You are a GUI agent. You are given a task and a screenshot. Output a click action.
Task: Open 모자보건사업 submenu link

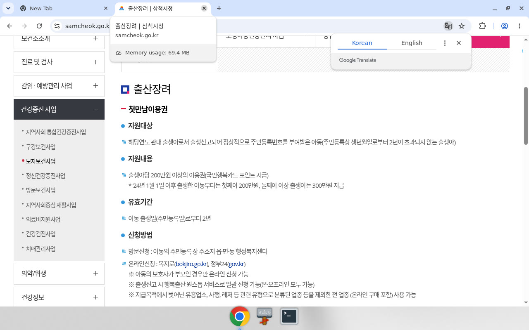[x=41, y=161]
